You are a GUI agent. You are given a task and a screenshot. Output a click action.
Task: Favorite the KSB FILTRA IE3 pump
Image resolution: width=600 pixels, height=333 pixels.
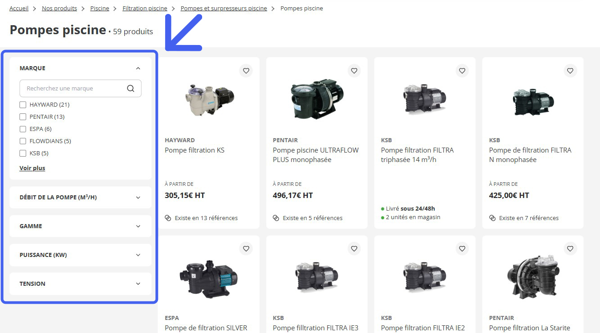[x=354, y=248]
